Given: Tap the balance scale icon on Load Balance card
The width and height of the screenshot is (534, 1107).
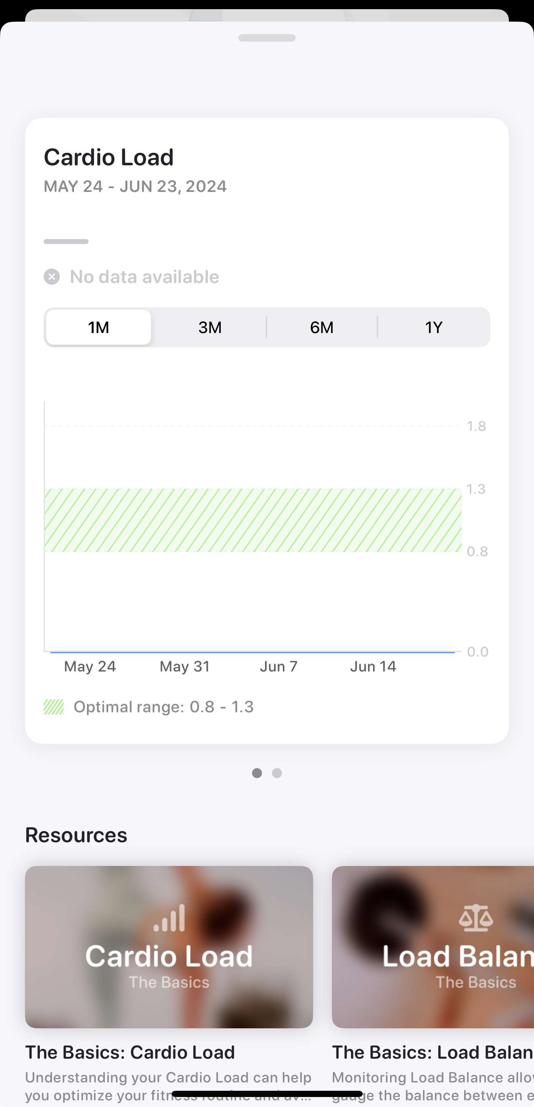Looking at the screenshot, I should pos(476,918).
